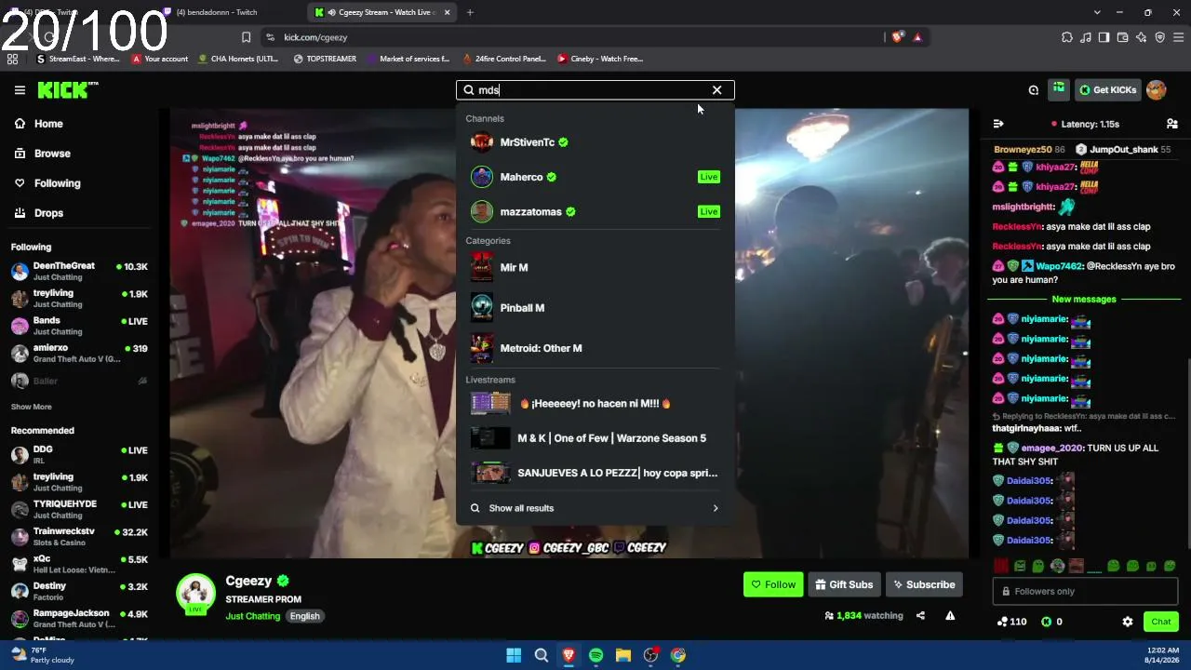Open the green treasure chest drops icon

(x=1059, y=89)
